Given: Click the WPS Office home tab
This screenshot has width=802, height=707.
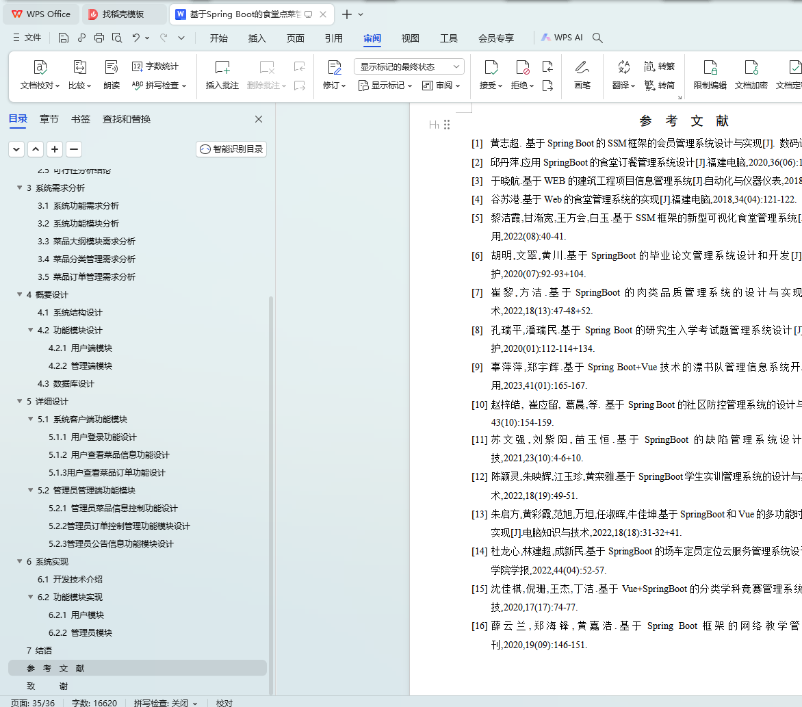Looking at the screenshot, I should pos(41,14).
